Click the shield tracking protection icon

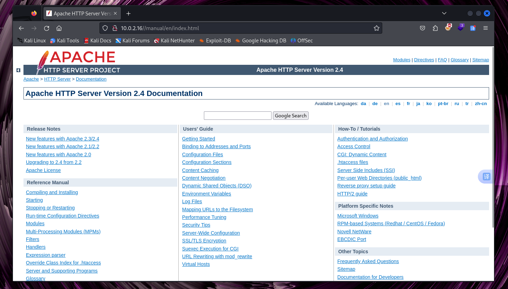(x=105, y=28)
